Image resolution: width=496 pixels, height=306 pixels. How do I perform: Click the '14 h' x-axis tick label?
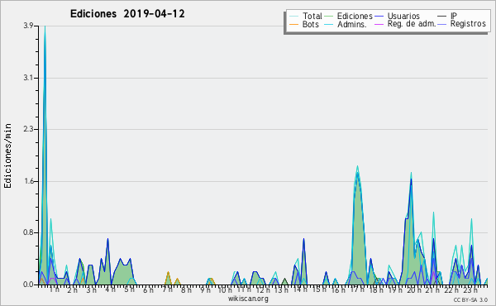(x=300, y=289)
